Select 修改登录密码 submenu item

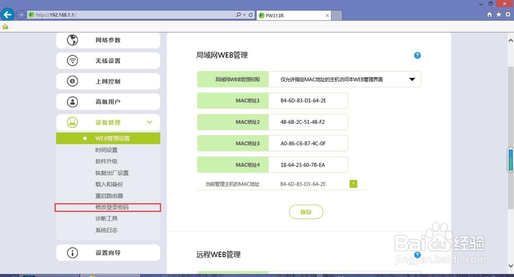pos(112,207)
